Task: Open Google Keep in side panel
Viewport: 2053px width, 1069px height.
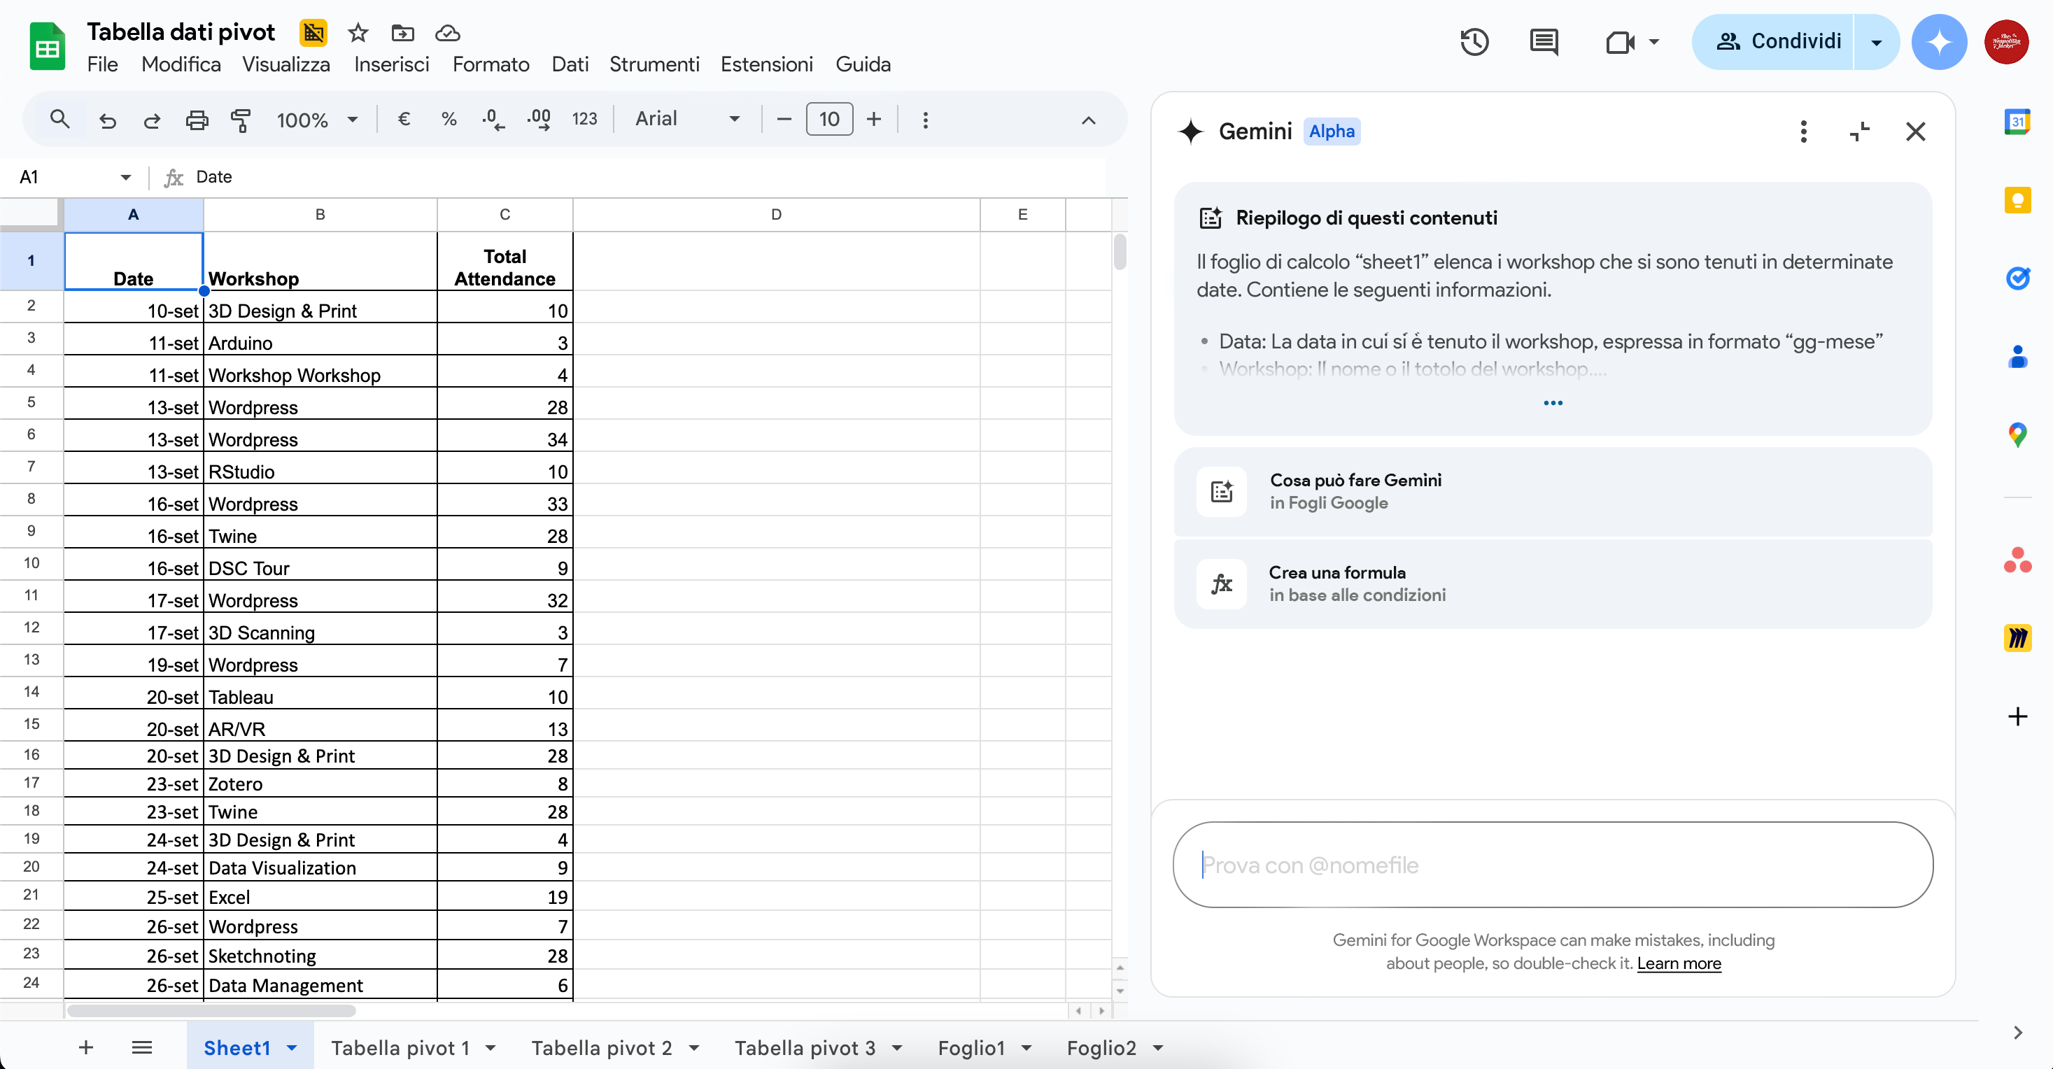Action: (2017, 199)
